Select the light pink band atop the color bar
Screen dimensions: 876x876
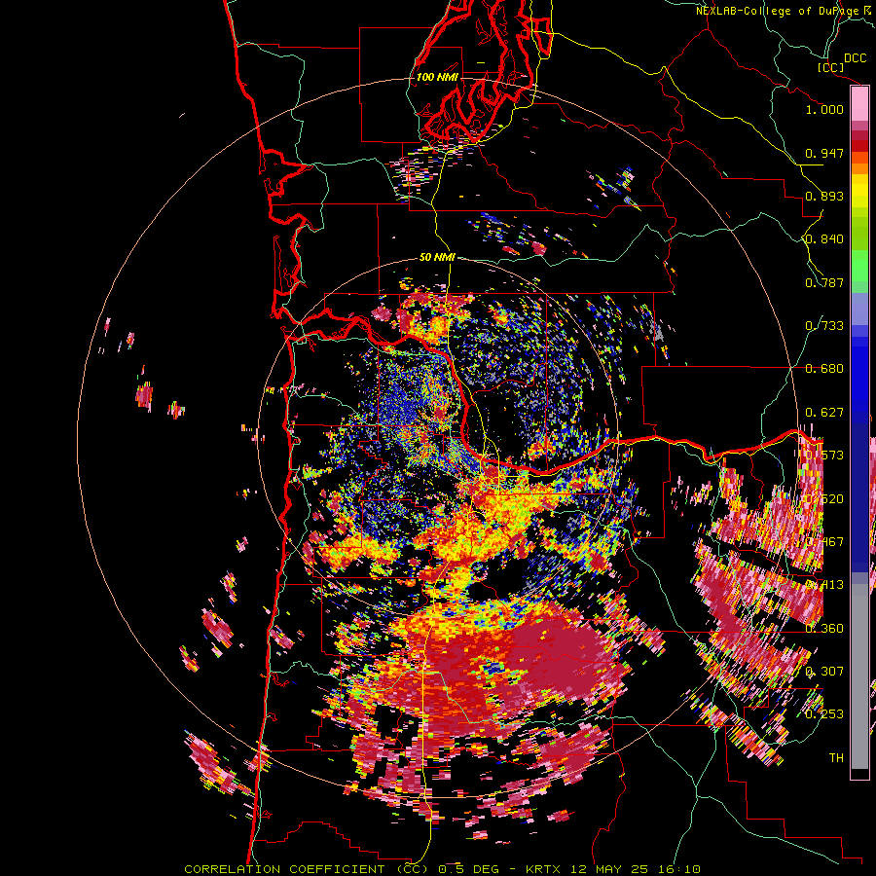pyautogui.click(x=859, y=104)
